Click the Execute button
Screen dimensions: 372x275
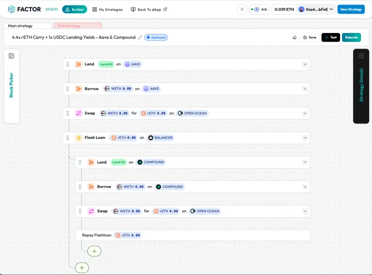[351, 37]
